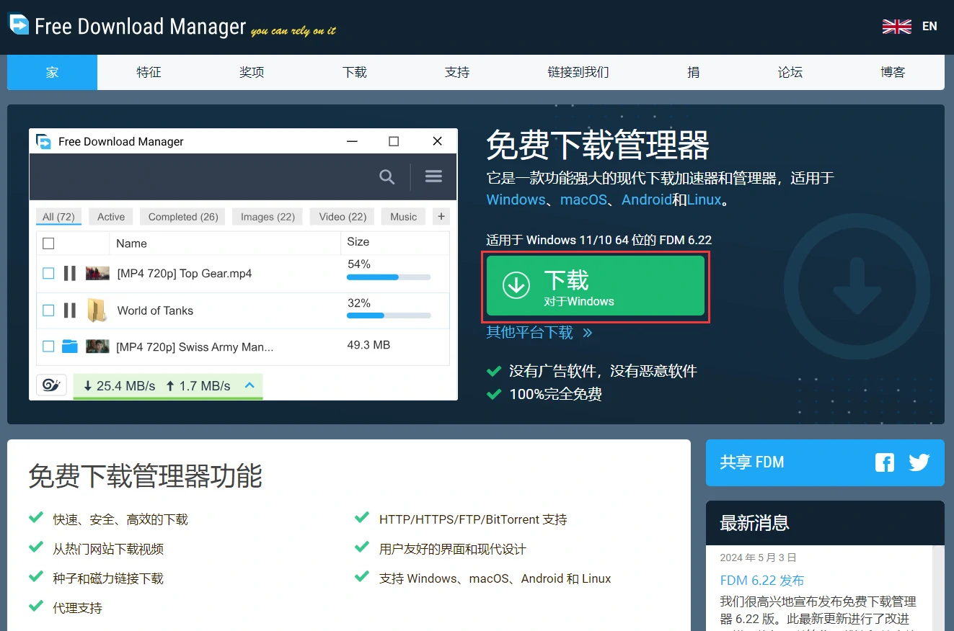Viewport: 954px width, 631px height.
Task: Select the Active filter tab
Action: tap(111, 217)
